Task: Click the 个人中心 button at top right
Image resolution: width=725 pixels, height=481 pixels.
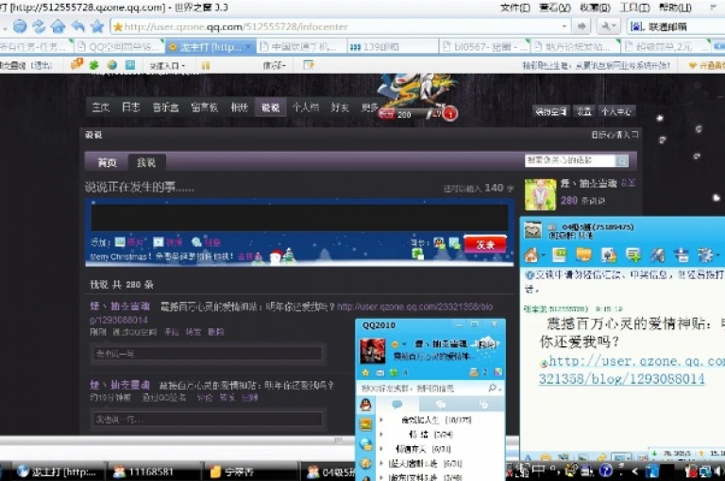Action: [615, 111]
